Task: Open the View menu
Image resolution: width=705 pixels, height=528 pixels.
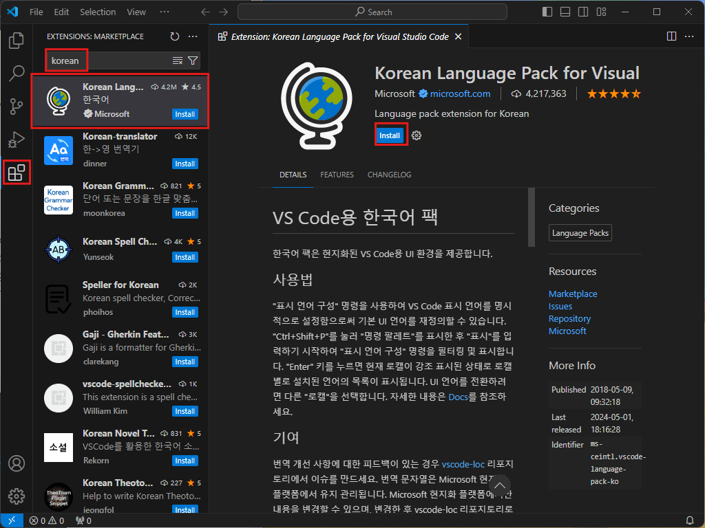Action: (x=136, y=12)
